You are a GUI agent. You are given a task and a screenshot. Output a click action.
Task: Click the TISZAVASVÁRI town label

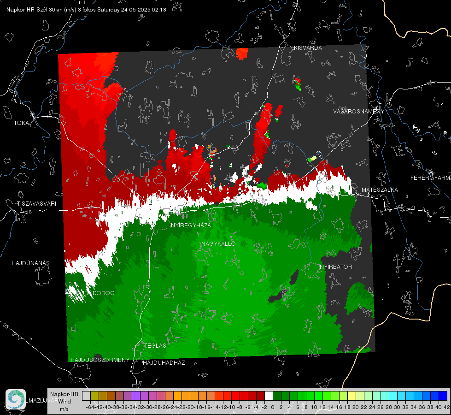pos(37,204)
